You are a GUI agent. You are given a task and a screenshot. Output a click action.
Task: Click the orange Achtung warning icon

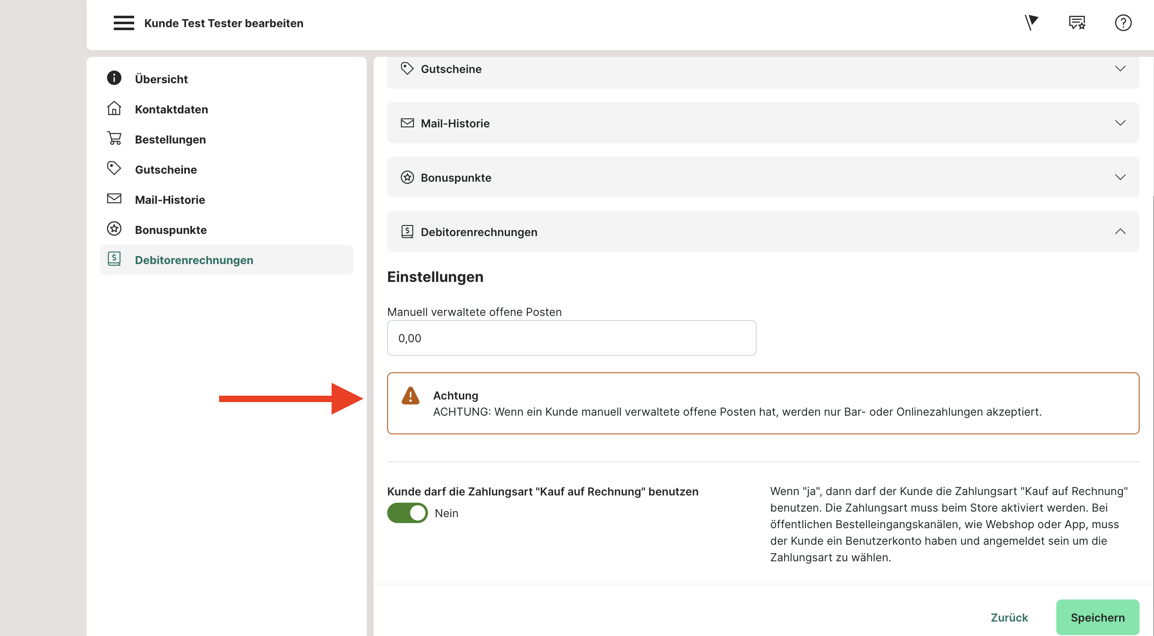tap(410, 396)
